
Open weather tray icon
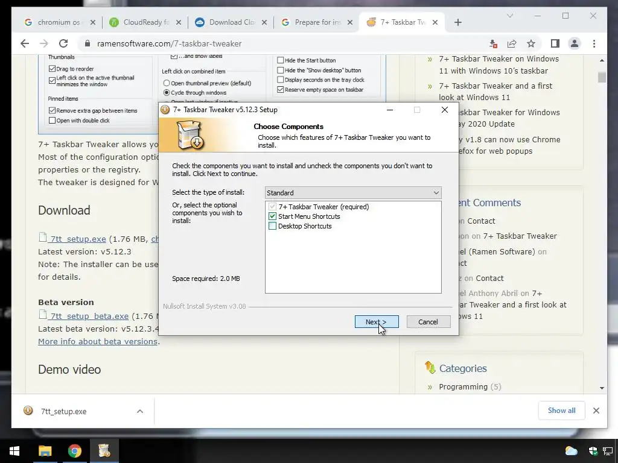pos(571,451)
